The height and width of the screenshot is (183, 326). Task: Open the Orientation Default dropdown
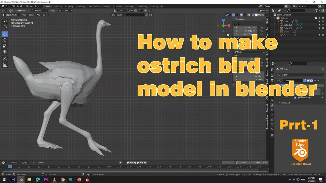39,11
